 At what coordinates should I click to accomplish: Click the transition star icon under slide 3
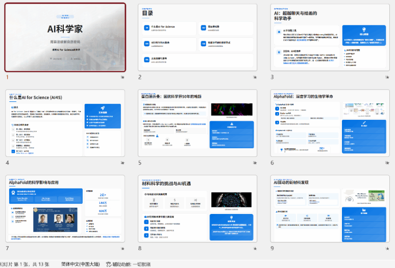click(387, 77)
